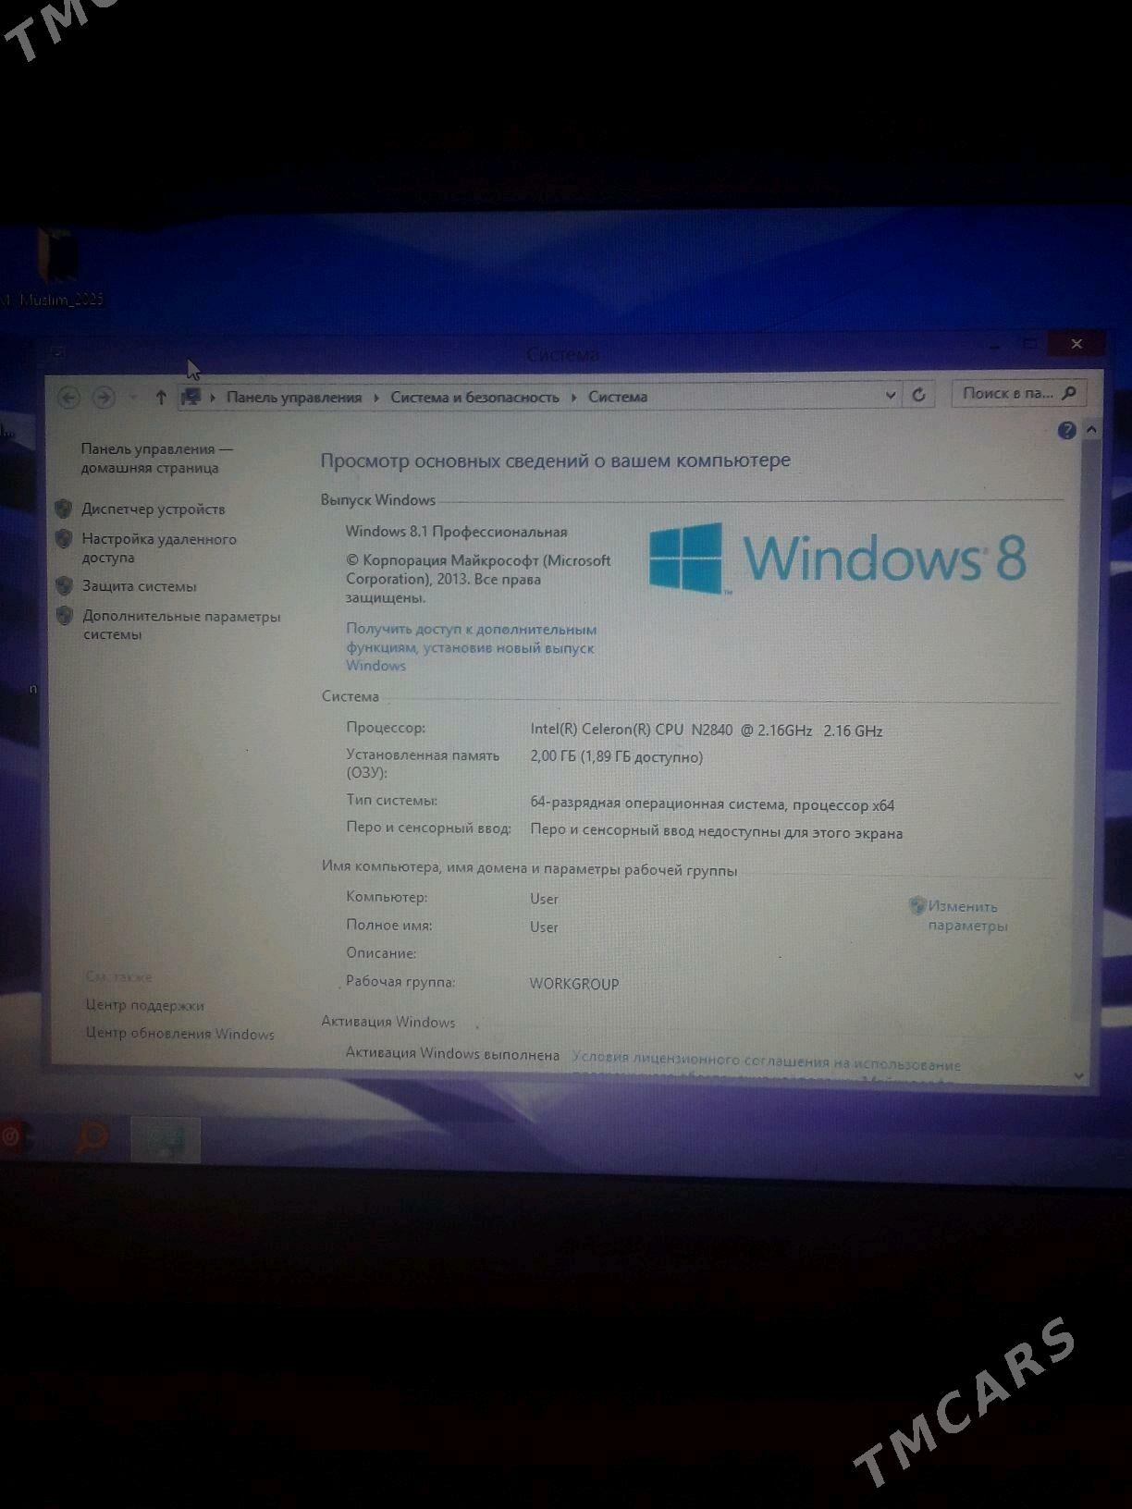The image size is (1132, 1509).
Task: Open Диспетчер устройств link
Action: pos(154,509)
